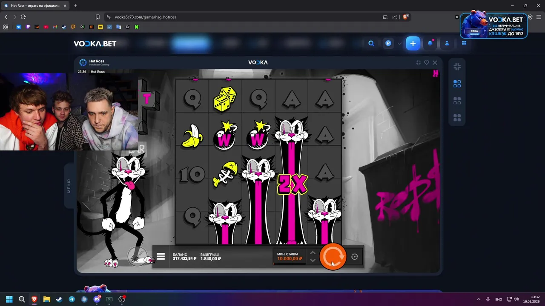Open the user profile icon
This screenshot has height=306, width=545.
(447, 43)
